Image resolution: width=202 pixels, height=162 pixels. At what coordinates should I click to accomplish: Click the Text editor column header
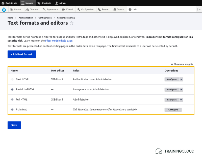[x=58, y=71]
